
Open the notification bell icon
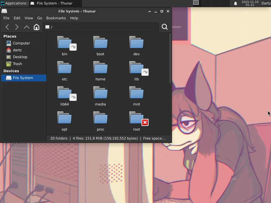point(235,3)
